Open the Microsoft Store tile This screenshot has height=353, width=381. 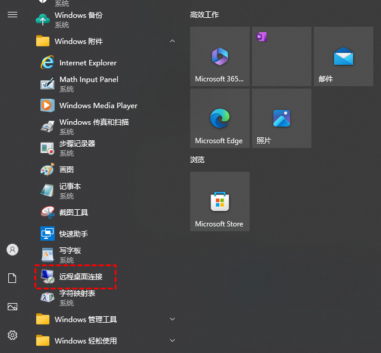pos(220,201)
